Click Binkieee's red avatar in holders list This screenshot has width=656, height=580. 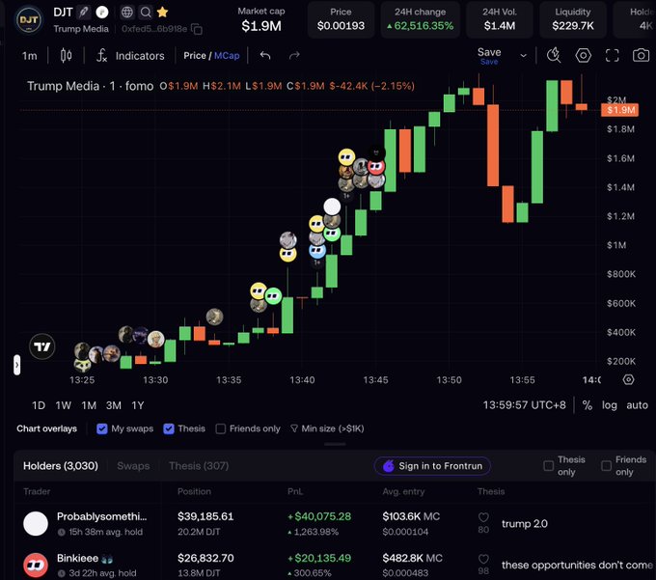point(36,565)
